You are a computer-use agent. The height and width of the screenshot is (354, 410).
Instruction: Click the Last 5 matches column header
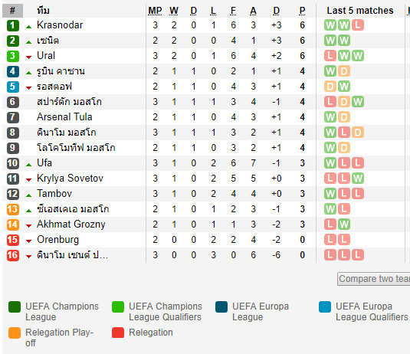[x=360, y=11]
